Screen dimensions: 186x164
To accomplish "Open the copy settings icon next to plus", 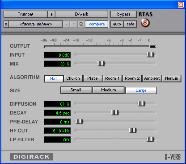I will coord(81,24).
